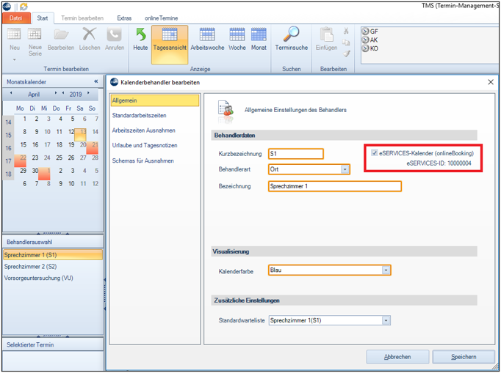Go to previous year arrow
This screenshot has width=501, height=373.
pos(63,93)
